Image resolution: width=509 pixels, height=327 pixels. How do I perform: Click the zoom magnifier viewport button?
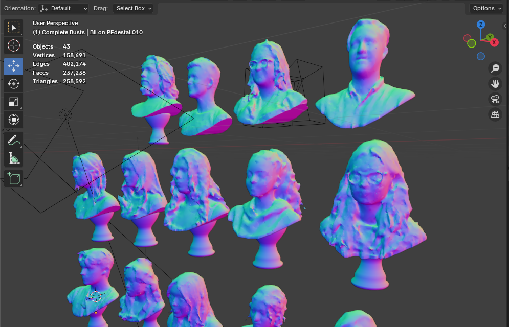495,68
